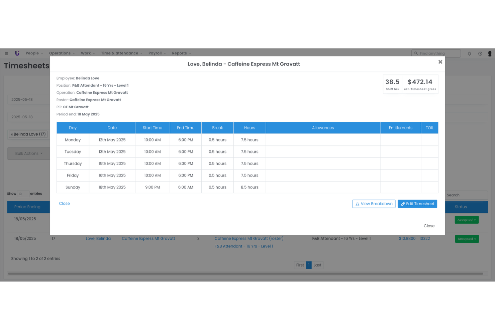This screenshot has height=330, width=495.
Task: Click the bottom-right Close button
Action: coord(429,226)
